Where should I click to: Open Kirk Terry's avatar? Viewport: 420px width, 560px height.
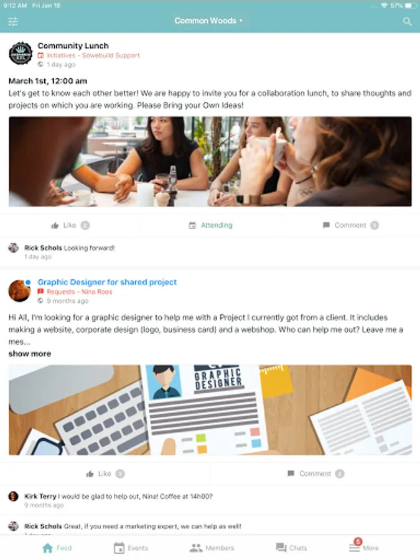coord(13,496)
